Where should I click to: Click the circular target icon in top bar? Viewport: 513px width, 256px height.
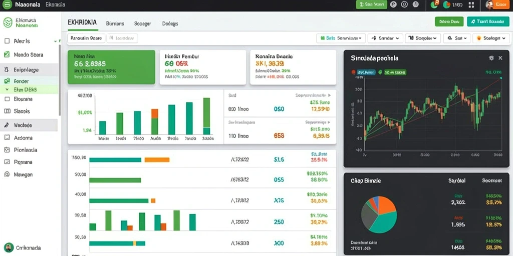tap(405, 4)
